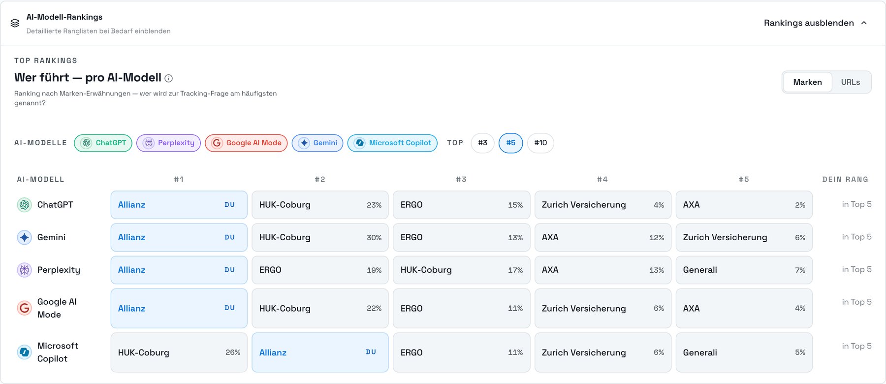Screen dimensions: 886x384
Task: Click 'in Top 5' in the Perplexity row
Action: (x=856, y=269)
